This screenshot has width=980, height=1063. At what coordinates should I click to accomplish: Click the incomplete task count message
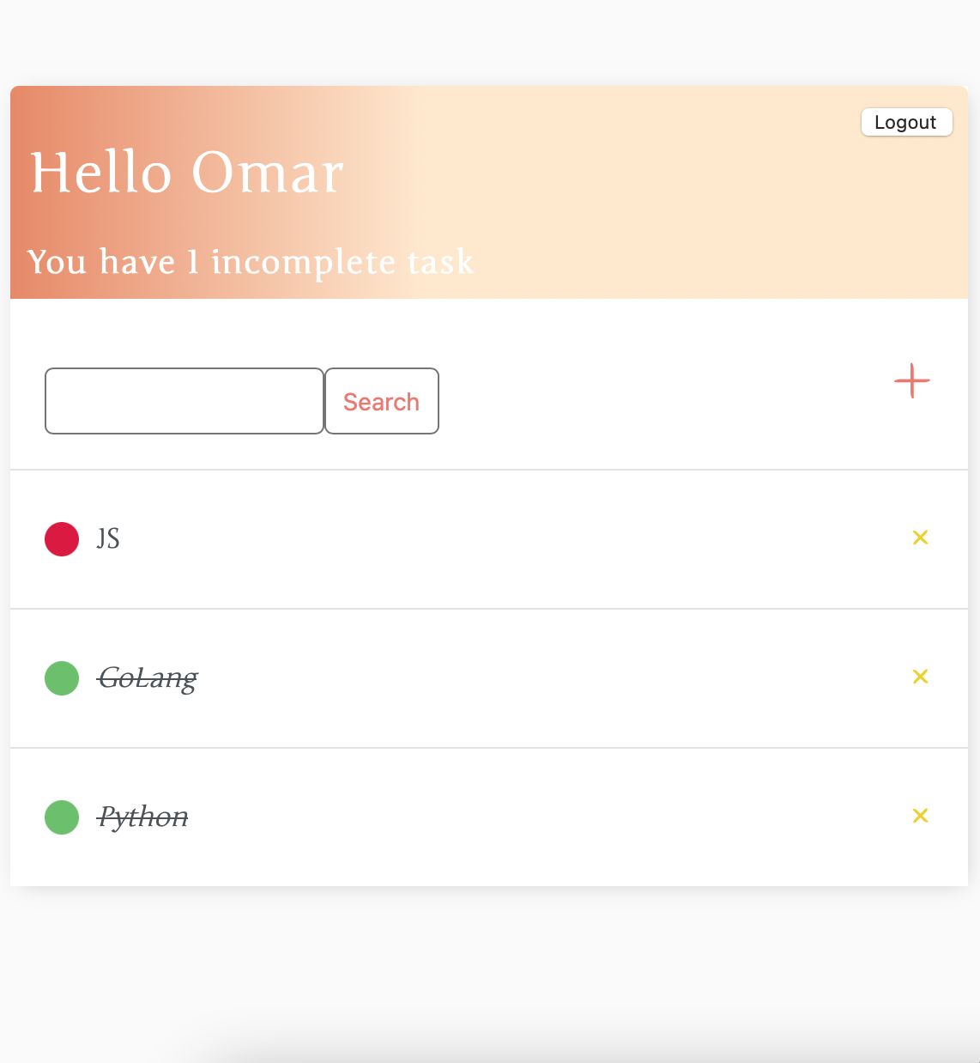click(251, 262)
